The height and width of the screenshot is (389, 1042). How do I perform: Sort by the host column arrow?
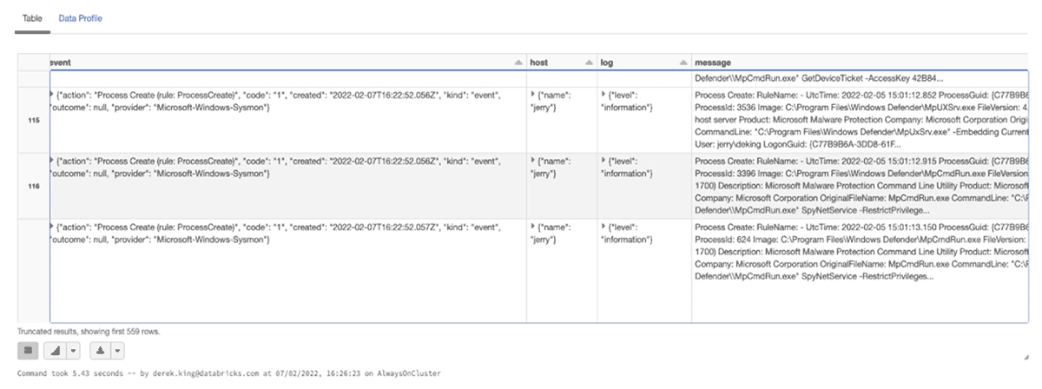[x=588, y=63]
